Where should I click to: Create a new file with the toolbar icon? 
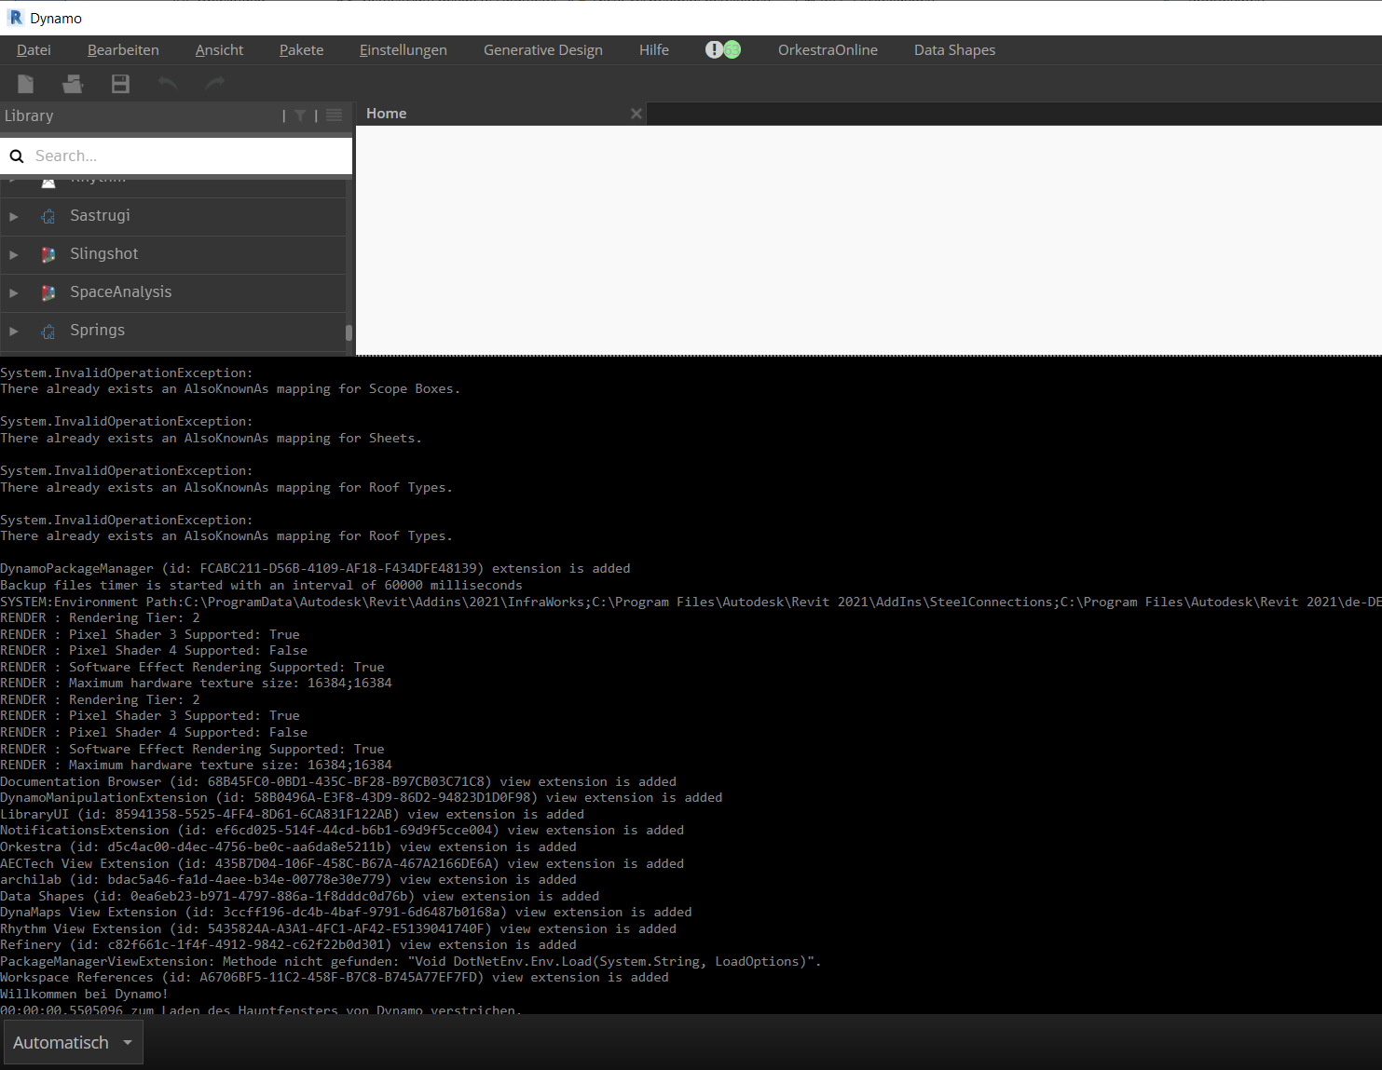point(25,84)
